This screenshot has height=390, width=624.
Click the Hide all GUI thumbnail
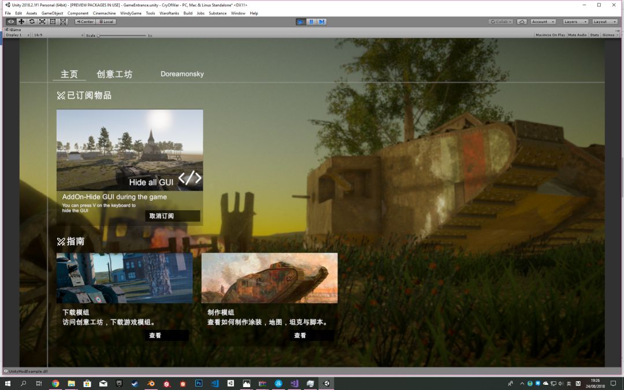(130, 150)
